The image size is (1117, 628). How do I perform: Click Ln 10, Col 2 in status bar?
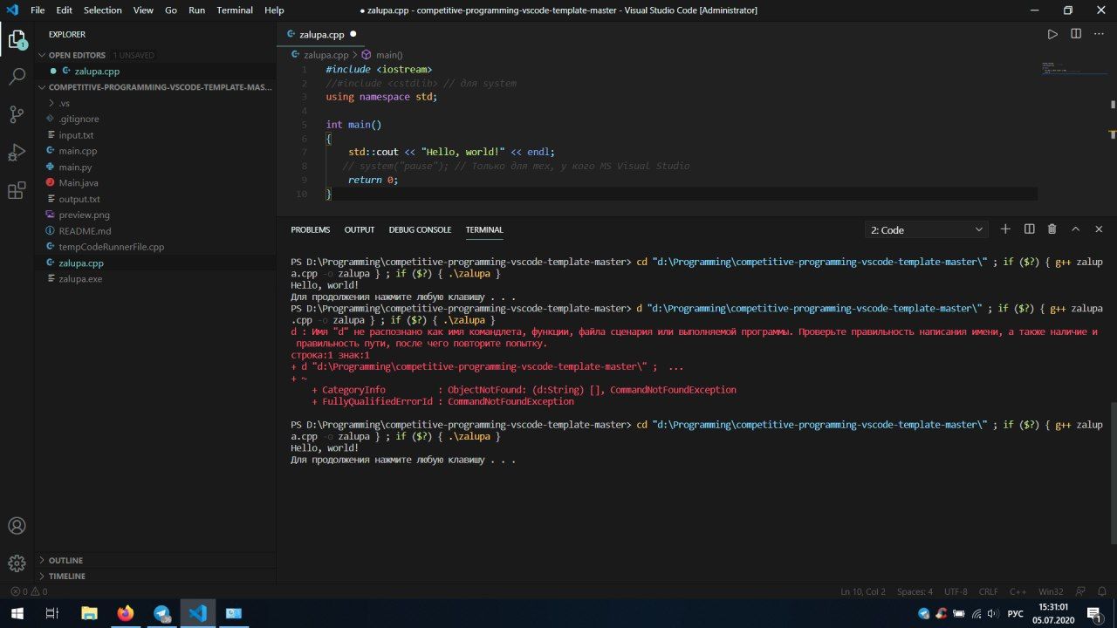tap(863, 591)
